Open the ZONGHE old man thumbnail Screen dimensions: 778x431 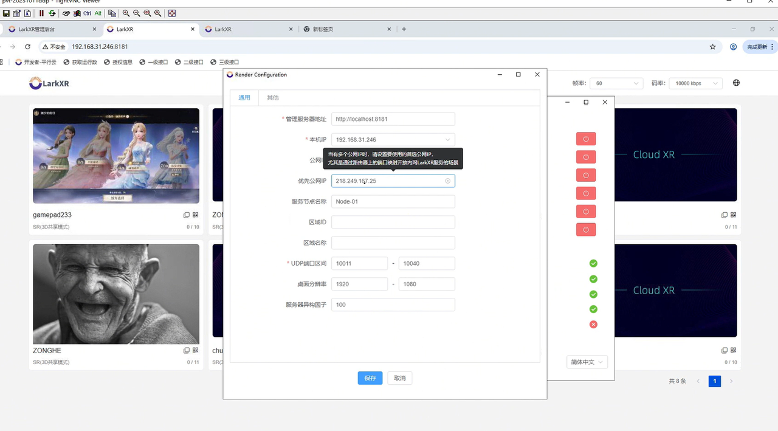tap(116, 294)
